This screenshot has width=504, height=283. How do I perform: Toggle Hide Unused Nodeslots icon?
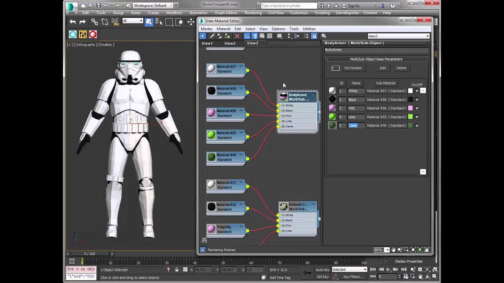tap(255, 36)
